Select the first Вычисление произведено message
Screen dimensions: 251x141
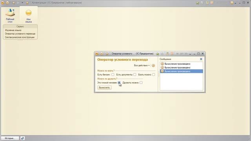tap(181, 64)
